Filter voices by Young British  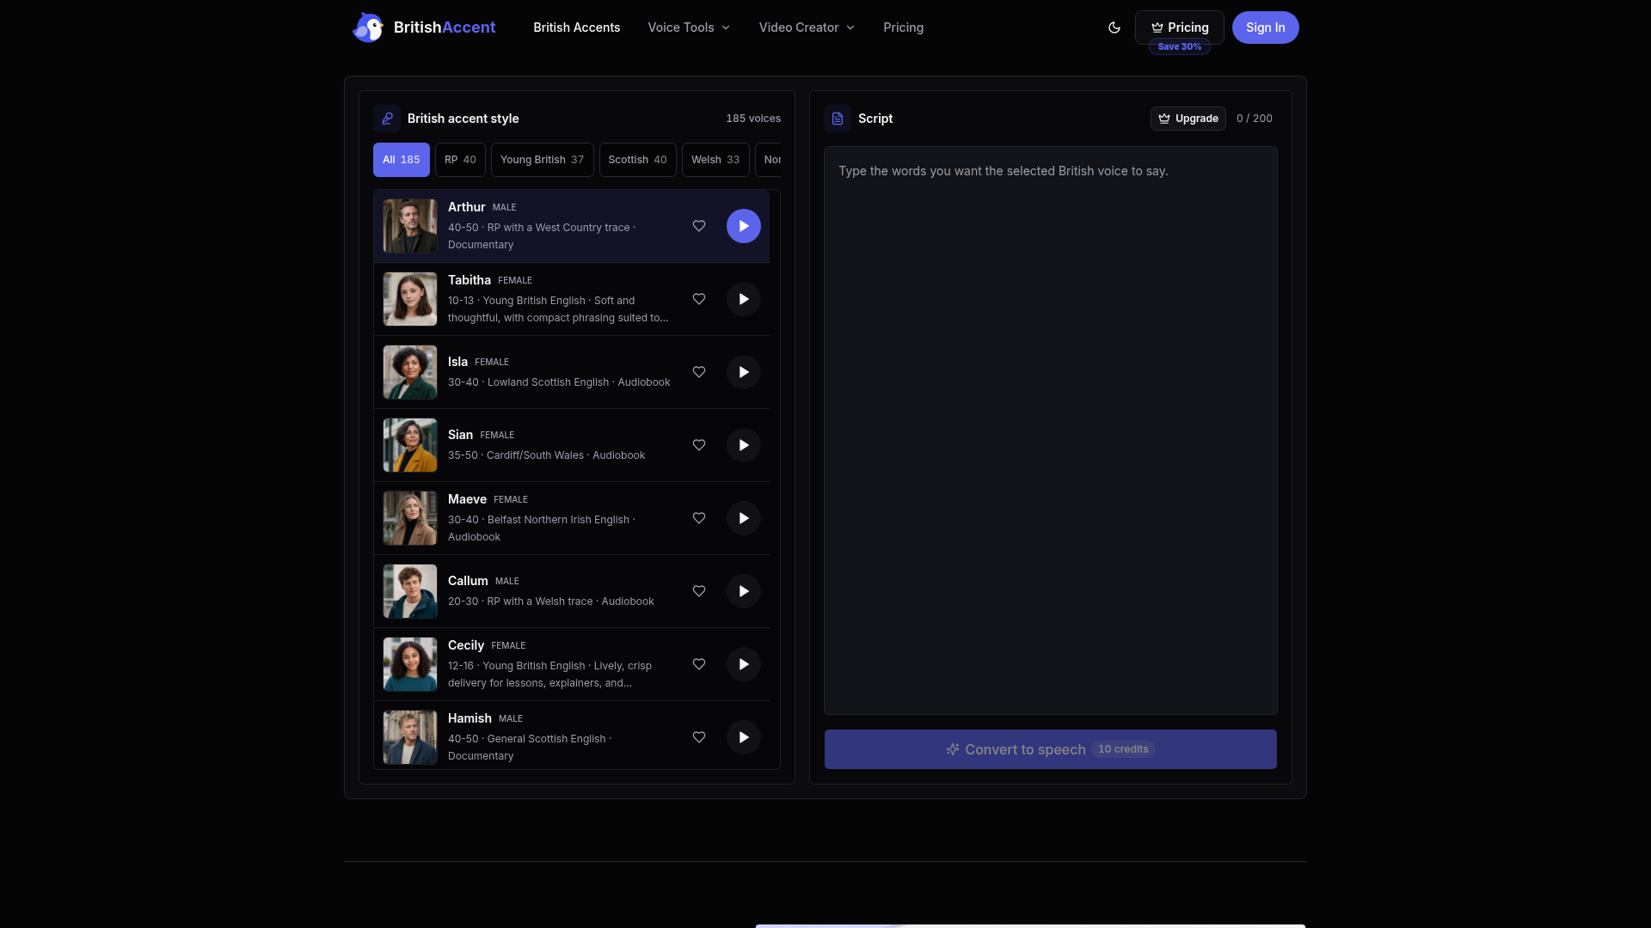(542, 160)
